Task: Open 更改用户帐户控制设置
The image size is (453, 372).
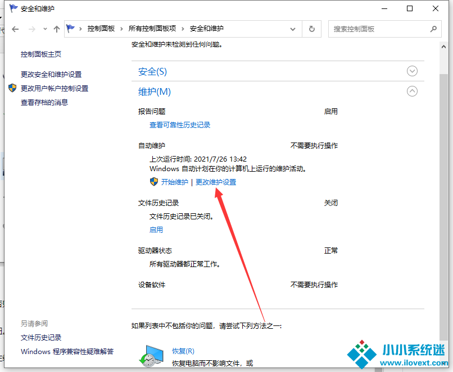Action: click(x=55, y=88)
